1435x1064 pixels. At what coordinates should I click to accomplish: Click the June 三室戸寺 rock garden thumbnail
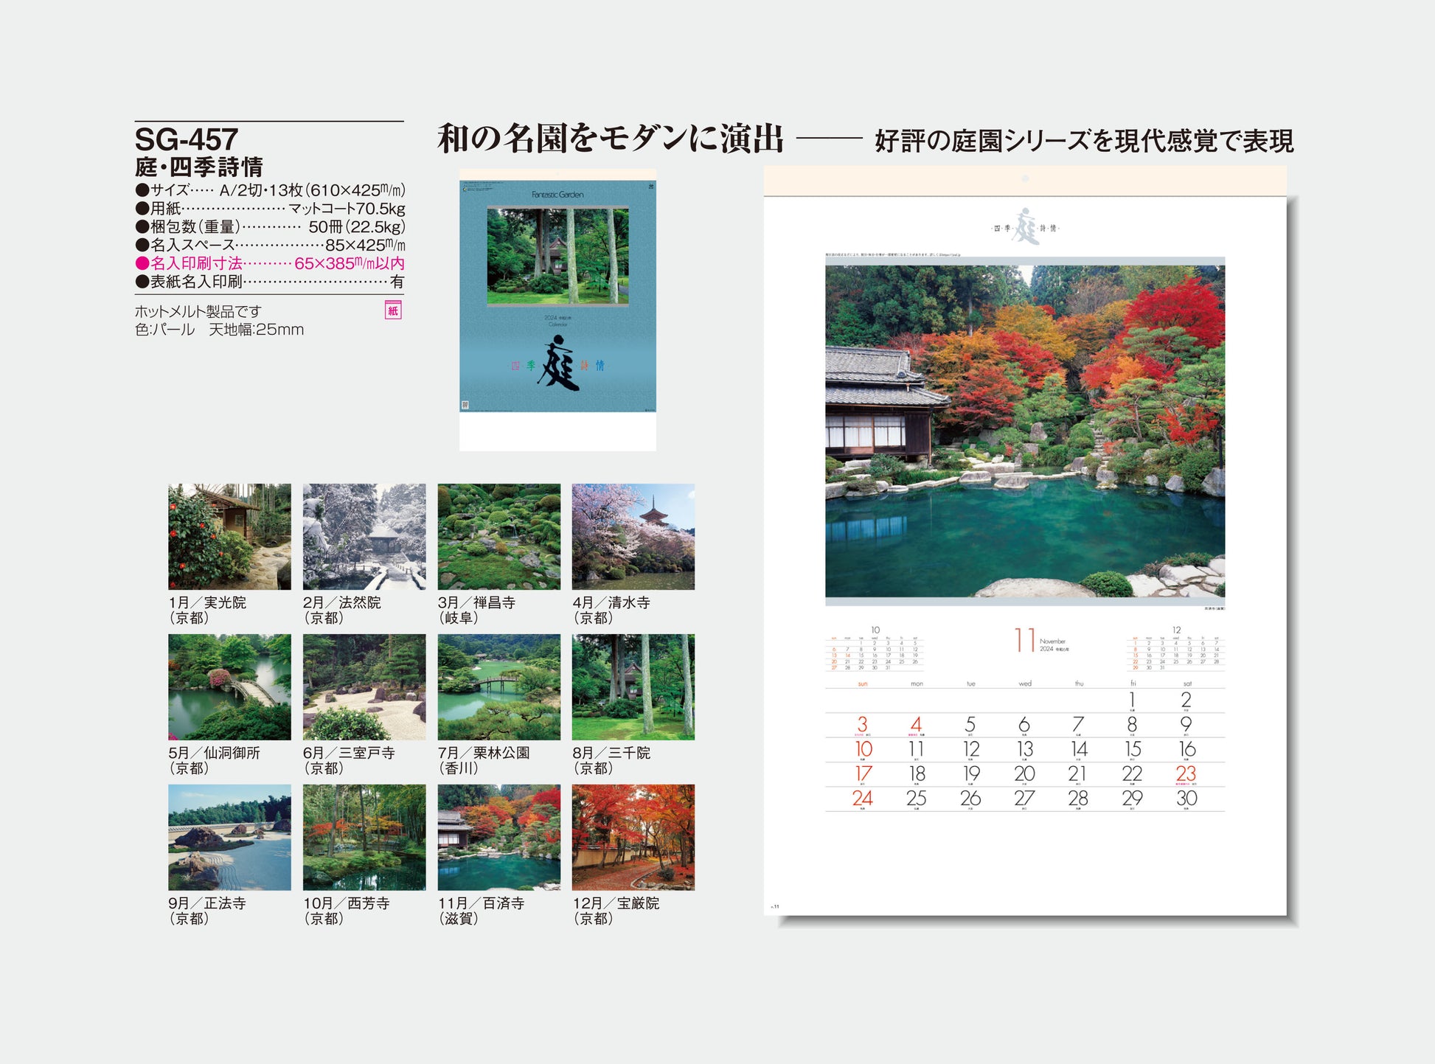364,686
